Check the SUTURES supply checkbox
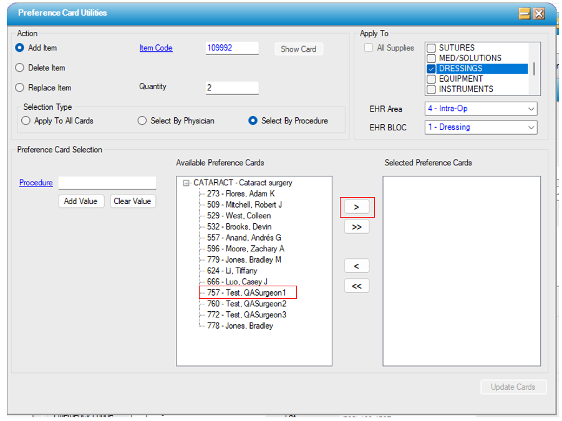Screen dimensions: 562x421 click(431, 48)
